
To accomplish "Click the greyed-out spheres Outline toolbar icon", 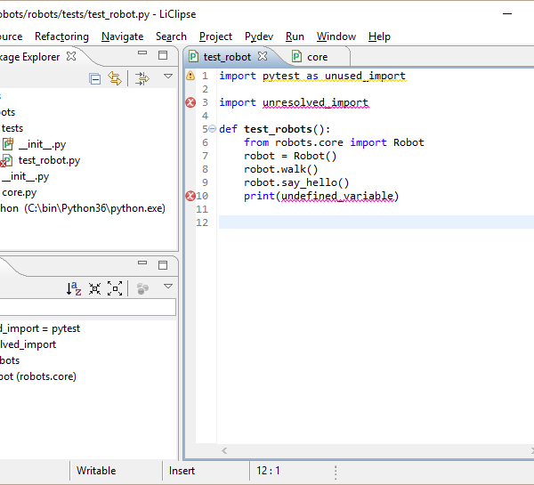I will 142,289.
